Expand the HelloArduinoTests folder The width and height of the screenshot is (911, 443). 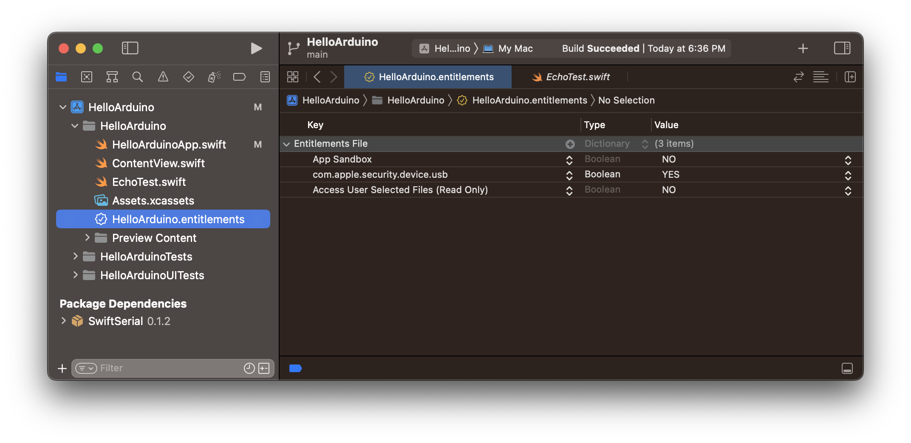pos(75,256)
